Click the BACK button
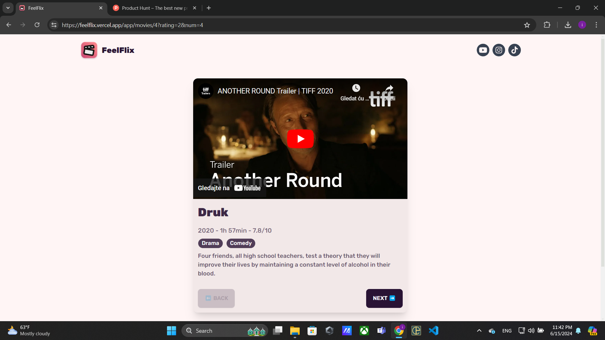Image resolution: width=605 pixels, height=340 pixels. pyautogui.click(x=216, y=298)
